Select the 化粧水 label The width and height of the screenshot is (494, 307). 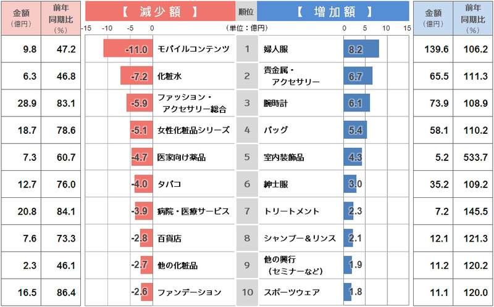click(x=169, y=76)
